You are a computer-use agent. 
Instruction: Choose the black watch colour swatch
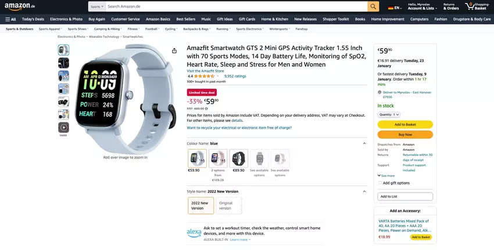(238, 158)
